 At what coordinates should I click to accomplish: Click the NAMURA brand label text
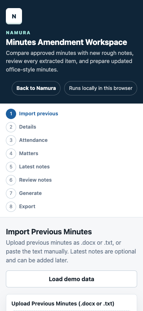coord(18,33)
